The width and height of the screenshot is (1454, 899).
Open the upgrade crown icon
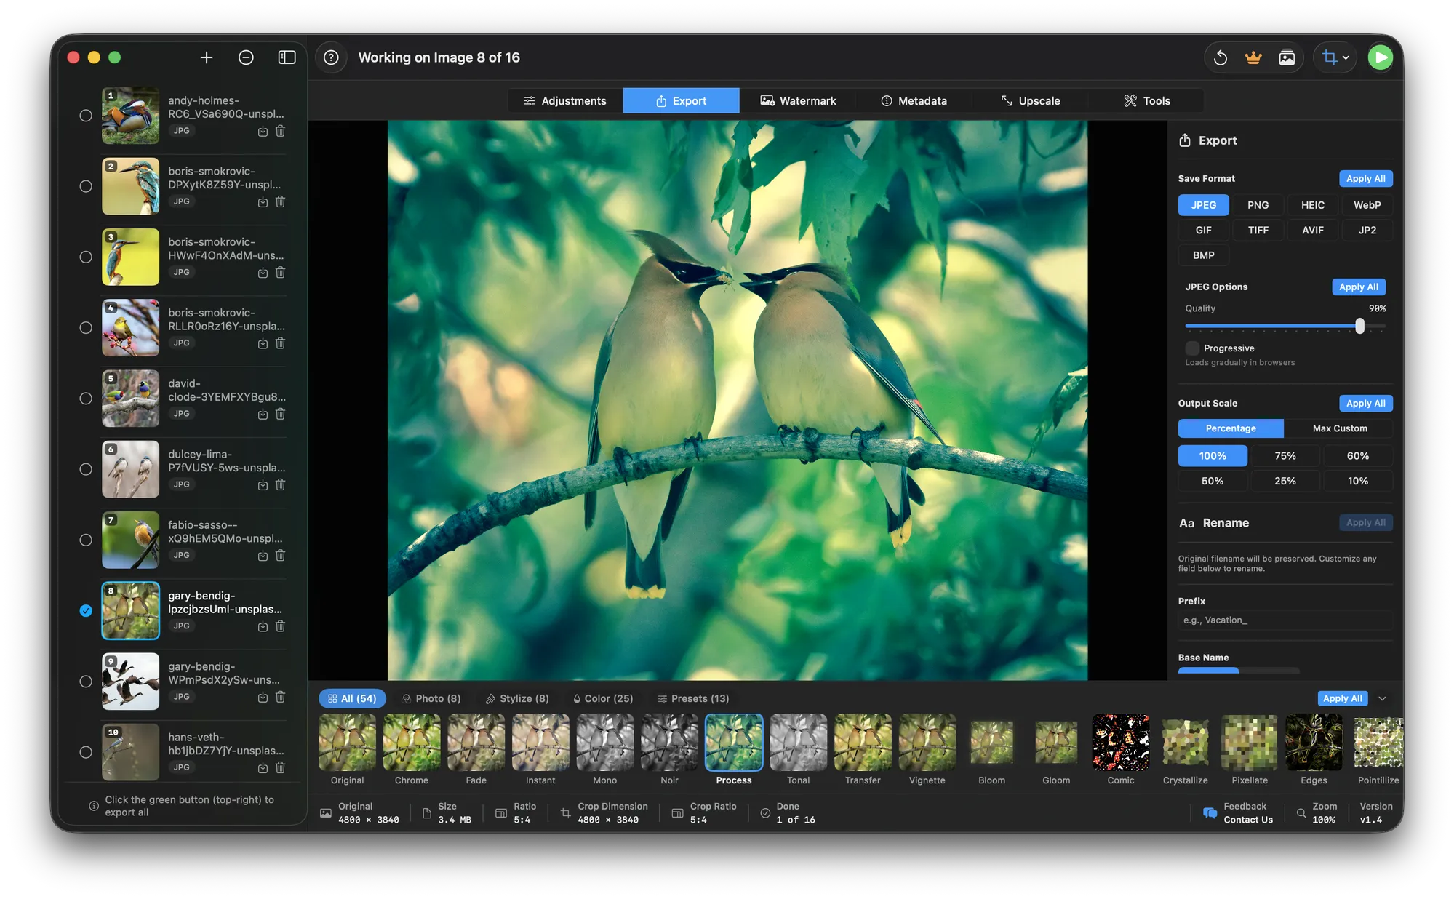pyautogui.click(x=1253, y=57)
